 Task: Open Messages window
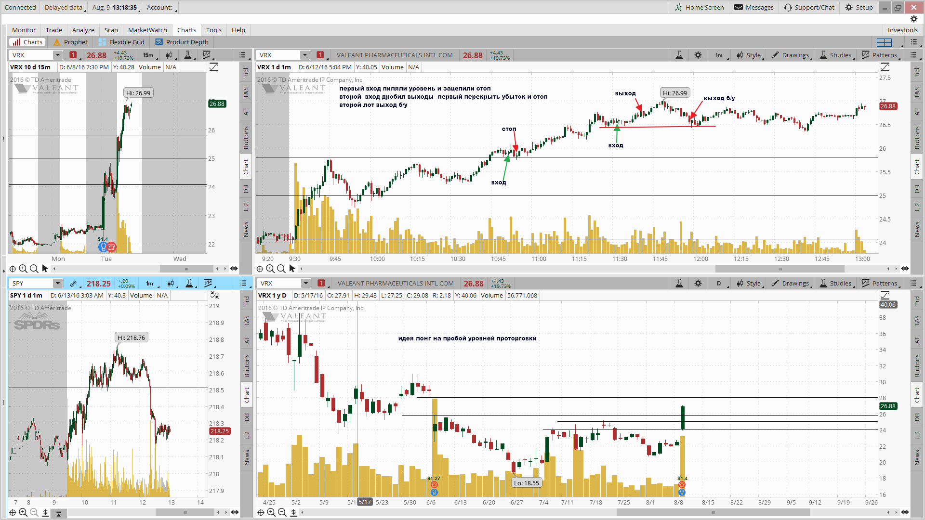pyautogui.click(x=754, y=7)
